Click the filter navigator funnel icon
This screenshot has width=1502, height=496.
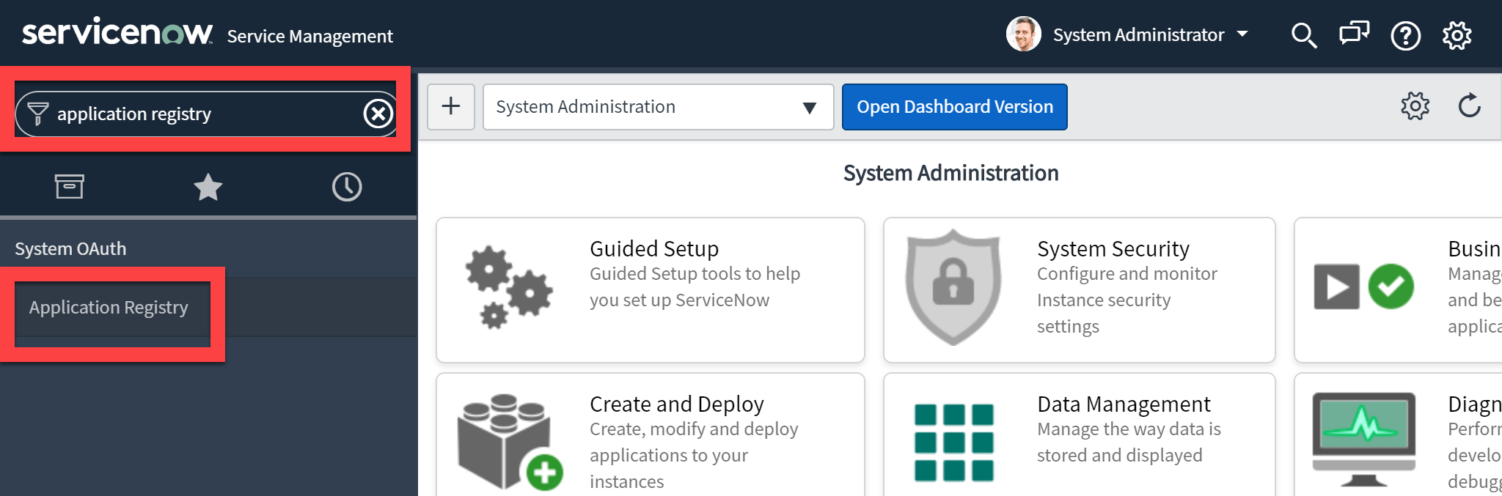(x=37, y=114)
